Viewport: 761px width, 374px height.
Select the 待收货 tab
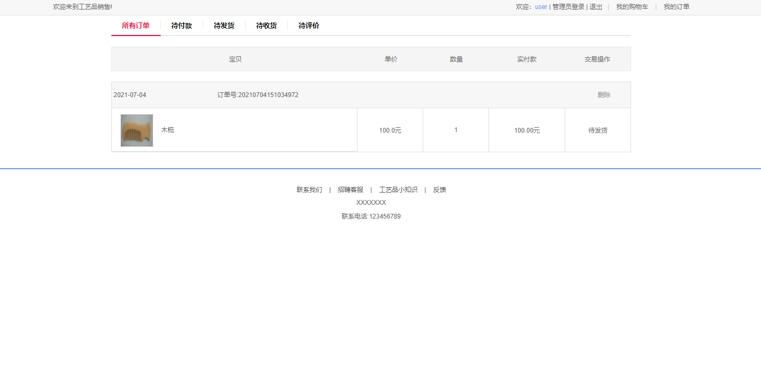[266, 25]
